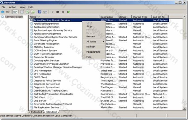Image resolution: width=188 pixels, height=120 pixels.
Task: Click gear icon of Computer Browser service
Action: point(31,57)
